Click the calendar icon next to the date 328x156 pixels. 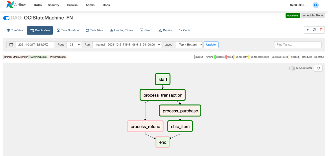click(x=11, y=45)
